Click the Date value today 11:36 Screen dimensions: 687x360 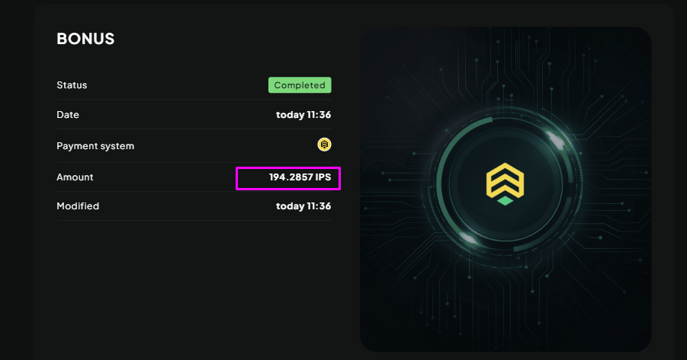click(x=303, y=115)
